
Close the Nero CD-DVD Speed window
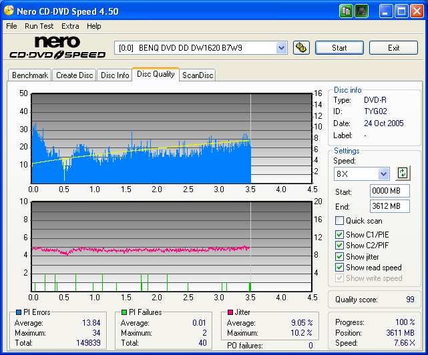[x=417, y=11]
